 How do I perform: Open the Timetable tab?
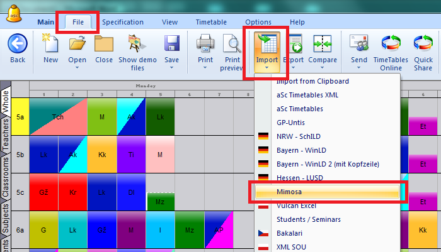click(211, 22)
